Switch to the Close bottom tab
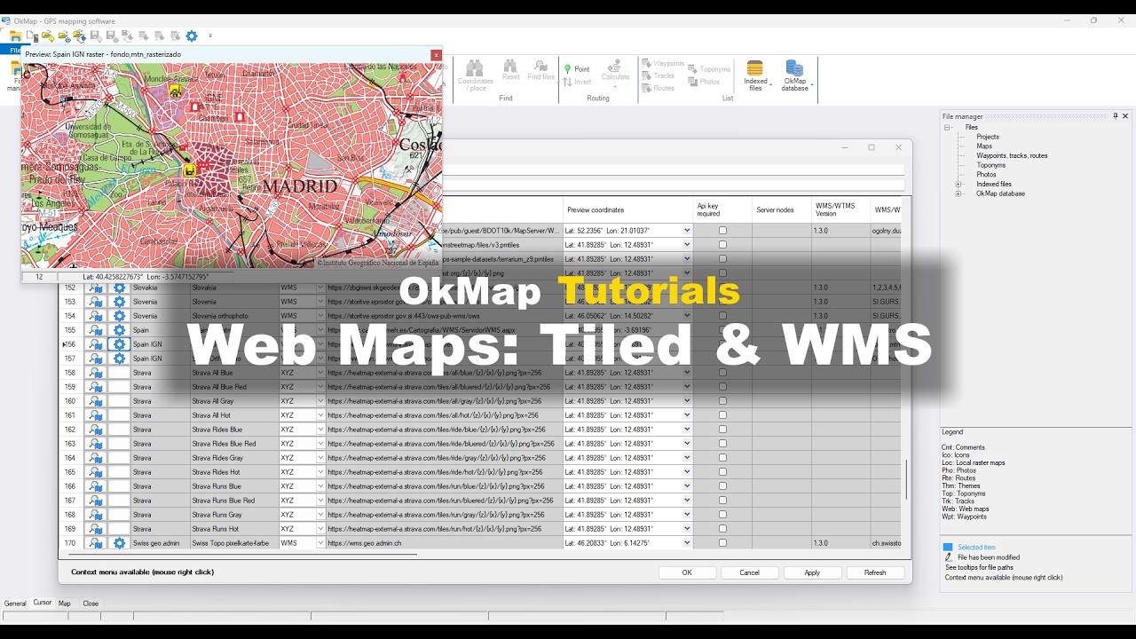This screenshot has width=1136, height=639. [x=91, y=603]
